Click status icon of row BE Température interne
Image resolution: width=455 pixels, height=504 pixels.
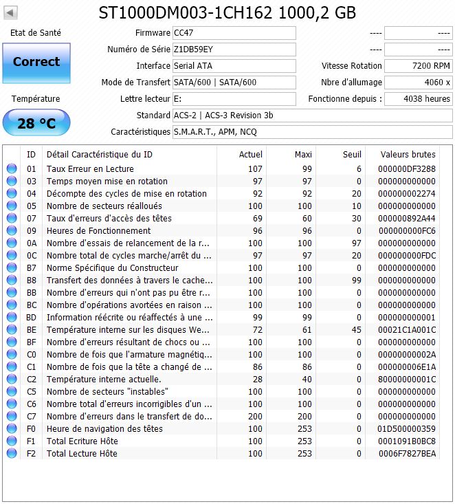tap(12, 330)
